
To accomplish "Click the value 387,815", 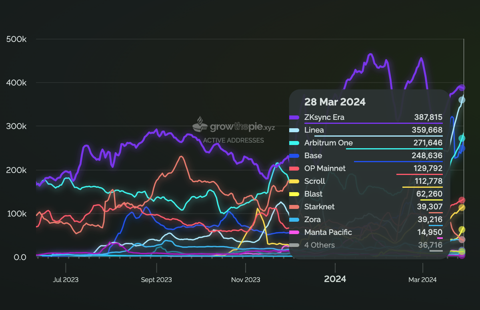I will pyautogui.click(x=428, y=117).
